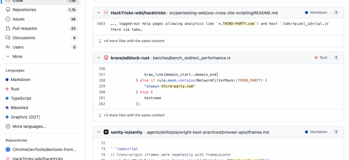This screenshot has width=349, height=160.
Task: Open More languages list
Action: coord(42,127)
